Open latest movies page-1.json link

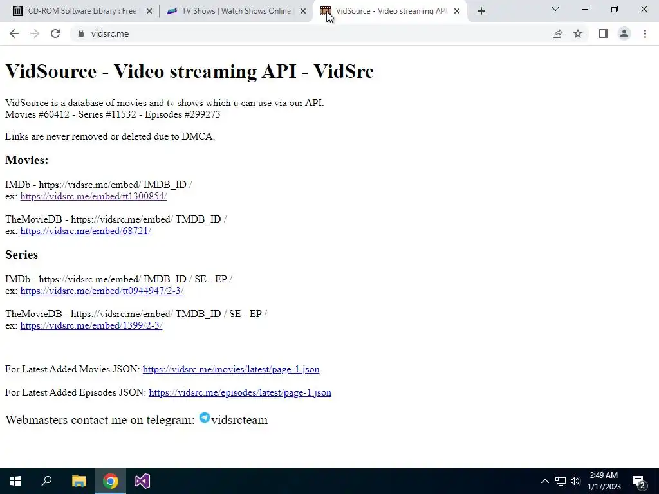pos(231,369)
